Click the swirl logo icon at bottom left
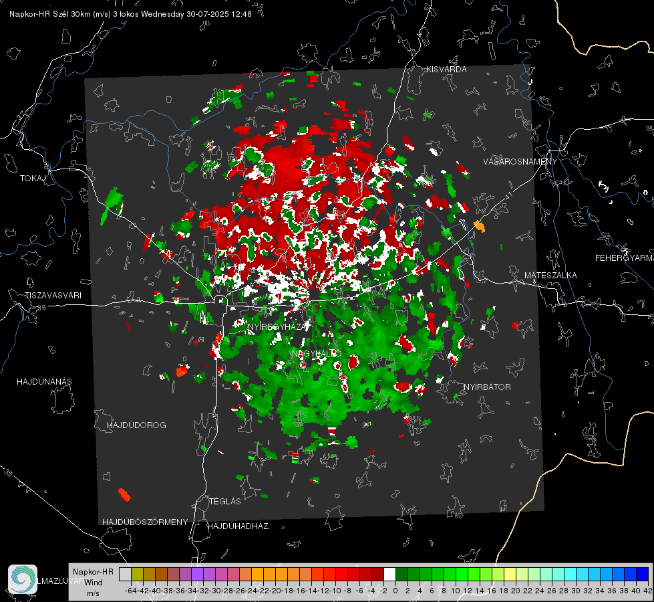 (23, 579)
